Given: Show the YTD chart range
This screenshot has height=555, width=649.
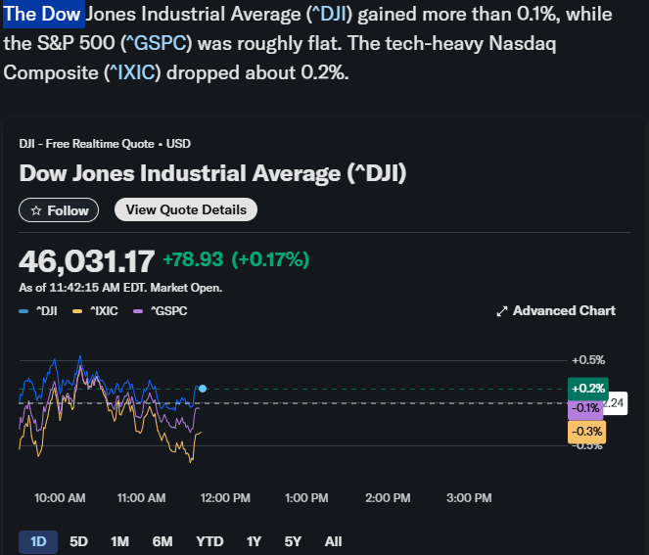Looking at the screenshot, I should tap(209, 541).
